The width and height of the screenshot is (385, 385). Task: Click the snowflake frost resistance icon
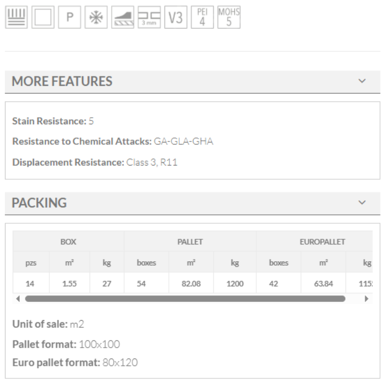pyautogui.click(x=95, y=17)
